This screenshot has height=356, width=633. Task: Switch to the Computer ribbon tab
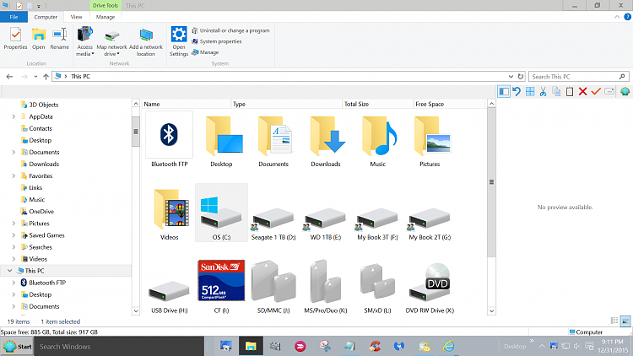click(x=46, y=17)
